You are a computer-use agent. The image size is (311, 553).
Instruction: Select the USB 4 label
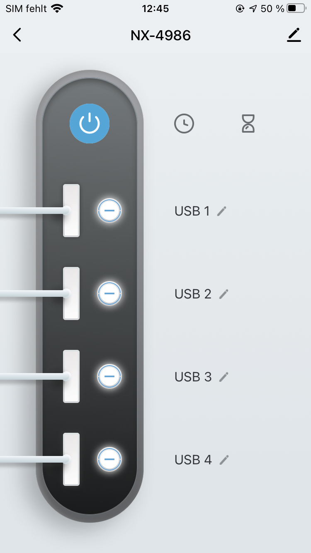pos(193,460)
